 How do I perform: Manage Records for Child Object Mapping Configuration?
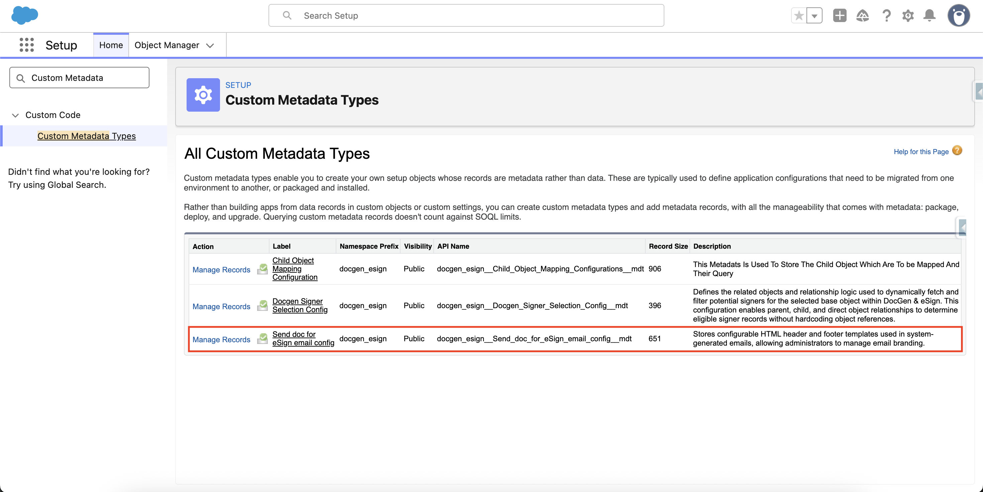[221, 270]
